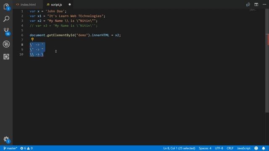Split the editor to the right
This screenshot has height=151, width=269.
[256, 5]
